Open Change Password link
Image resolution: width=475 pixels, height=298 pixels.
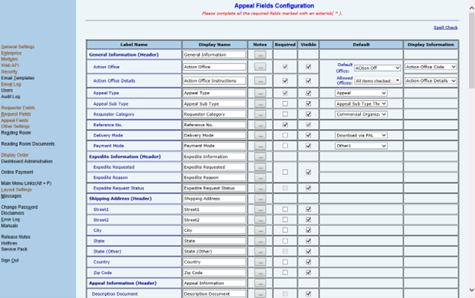coord(19,208)
